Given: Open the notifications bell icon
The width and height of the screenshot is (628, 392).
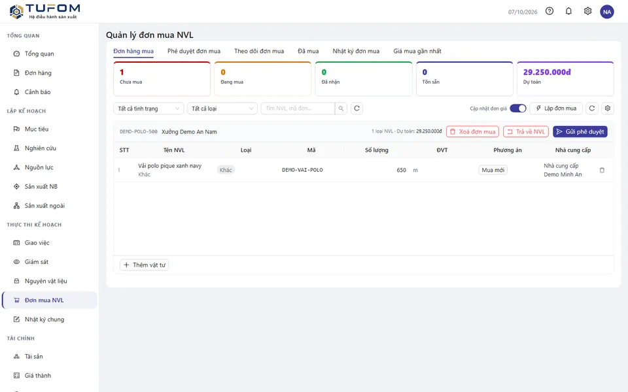Looking at the screenshot, I should pyautogui.click(x=568, y=11).
